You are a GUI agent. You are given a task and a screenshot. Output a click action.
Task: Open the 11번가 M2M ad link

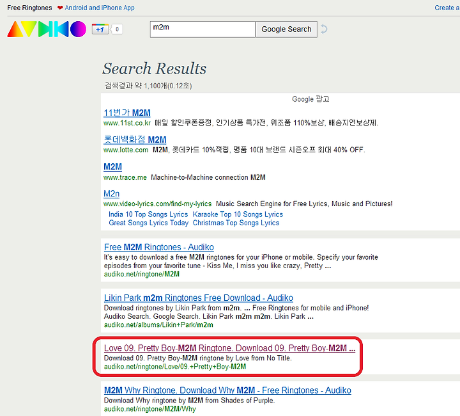pos(127,113)
